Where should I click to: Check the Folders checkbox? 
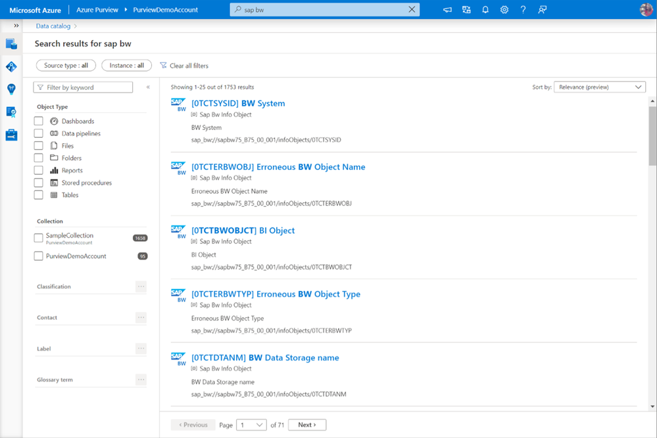39,158
